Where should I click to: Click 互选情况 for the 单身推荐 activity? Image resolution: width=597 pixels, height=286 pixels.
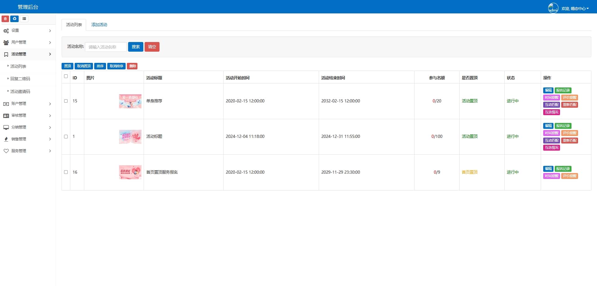click(552, 112)
